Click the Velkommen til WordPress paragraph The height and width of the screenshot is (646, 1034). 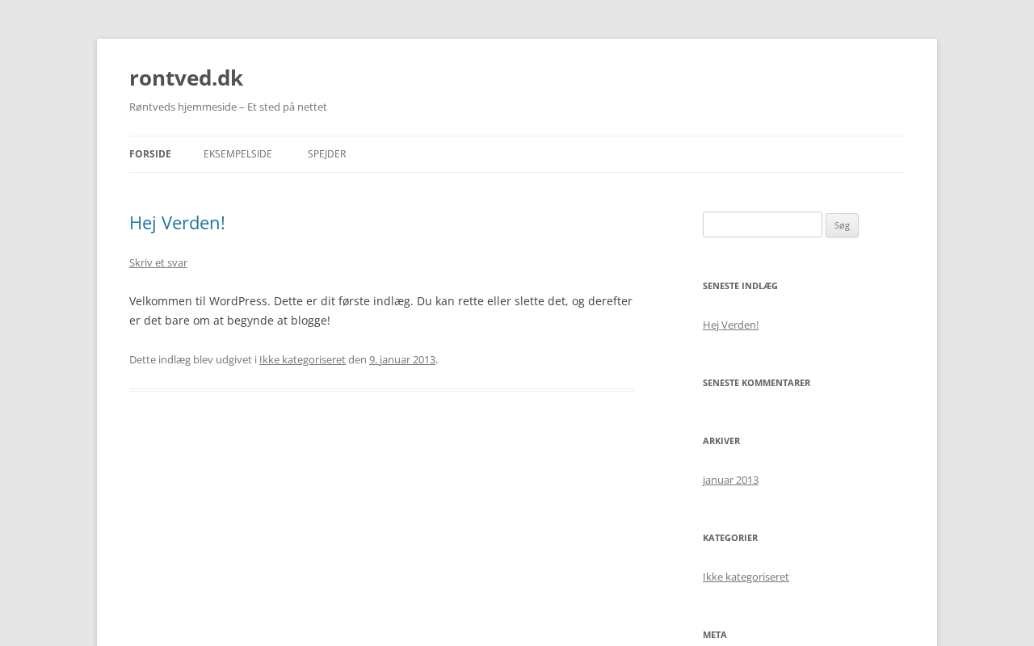click(x=380, y=311)
